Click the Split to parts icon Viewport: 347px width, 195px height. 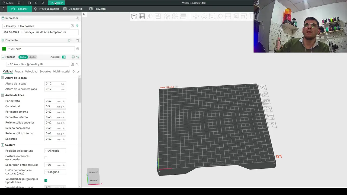pyautogui.click(x=175, y=17)
